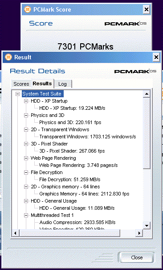Select the File Decryption: 51.259 MB/s result
Viewport: 163px width, 270px height.
pos(70,179)
